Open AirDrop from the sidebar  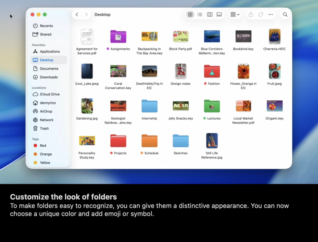pos(46,111)
